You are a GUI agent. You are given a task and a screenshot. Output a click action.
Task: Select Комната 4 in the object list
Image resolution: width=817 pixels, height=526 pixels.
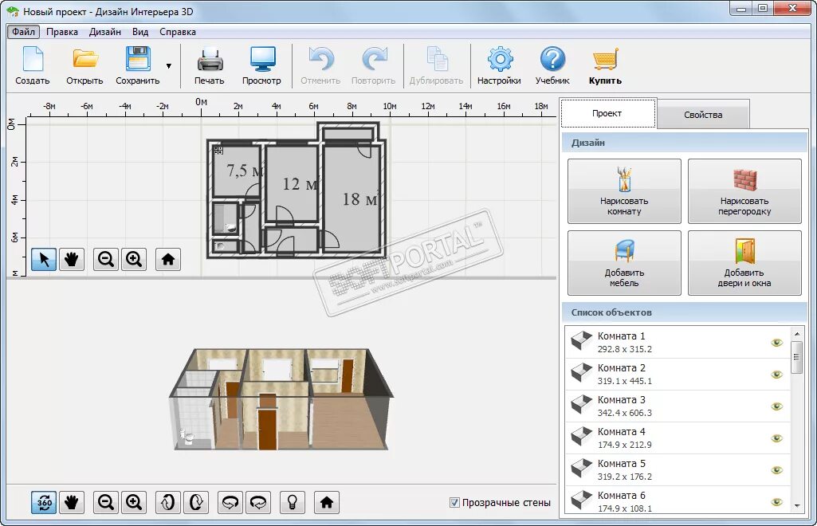coord(678,438)
